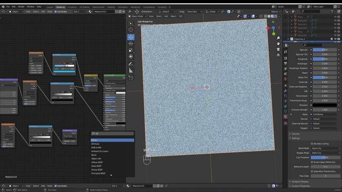Image resolution: width=342 pixels, height=192 pixels.
Task: Select the Scale tool in viewport toolbar
Action: coord(130,50)
